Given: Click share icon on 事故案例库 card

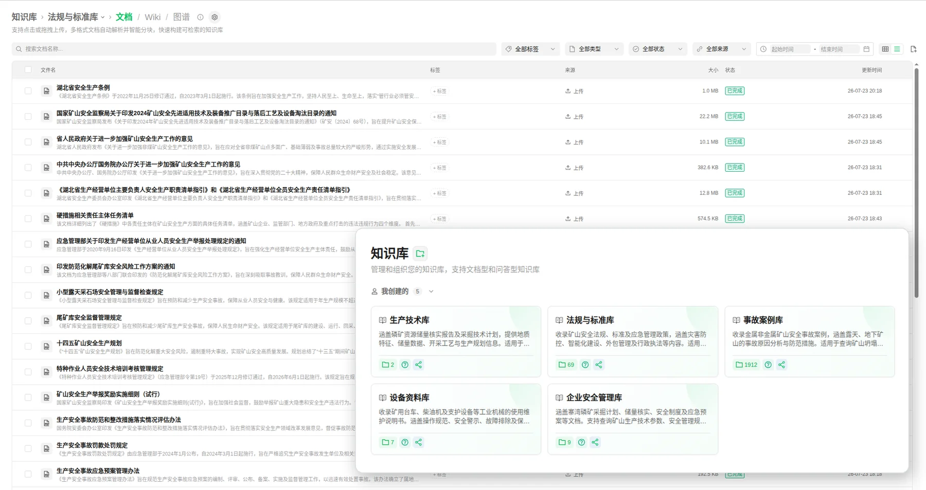Looking at the screenshot, I should 782,365.
